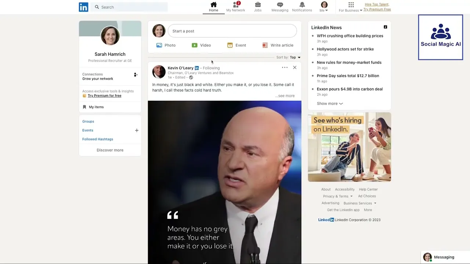The height and width of the screenshot is (264, 470).
Task: Open the Help Center link
Action: click(x=368, y=190)
